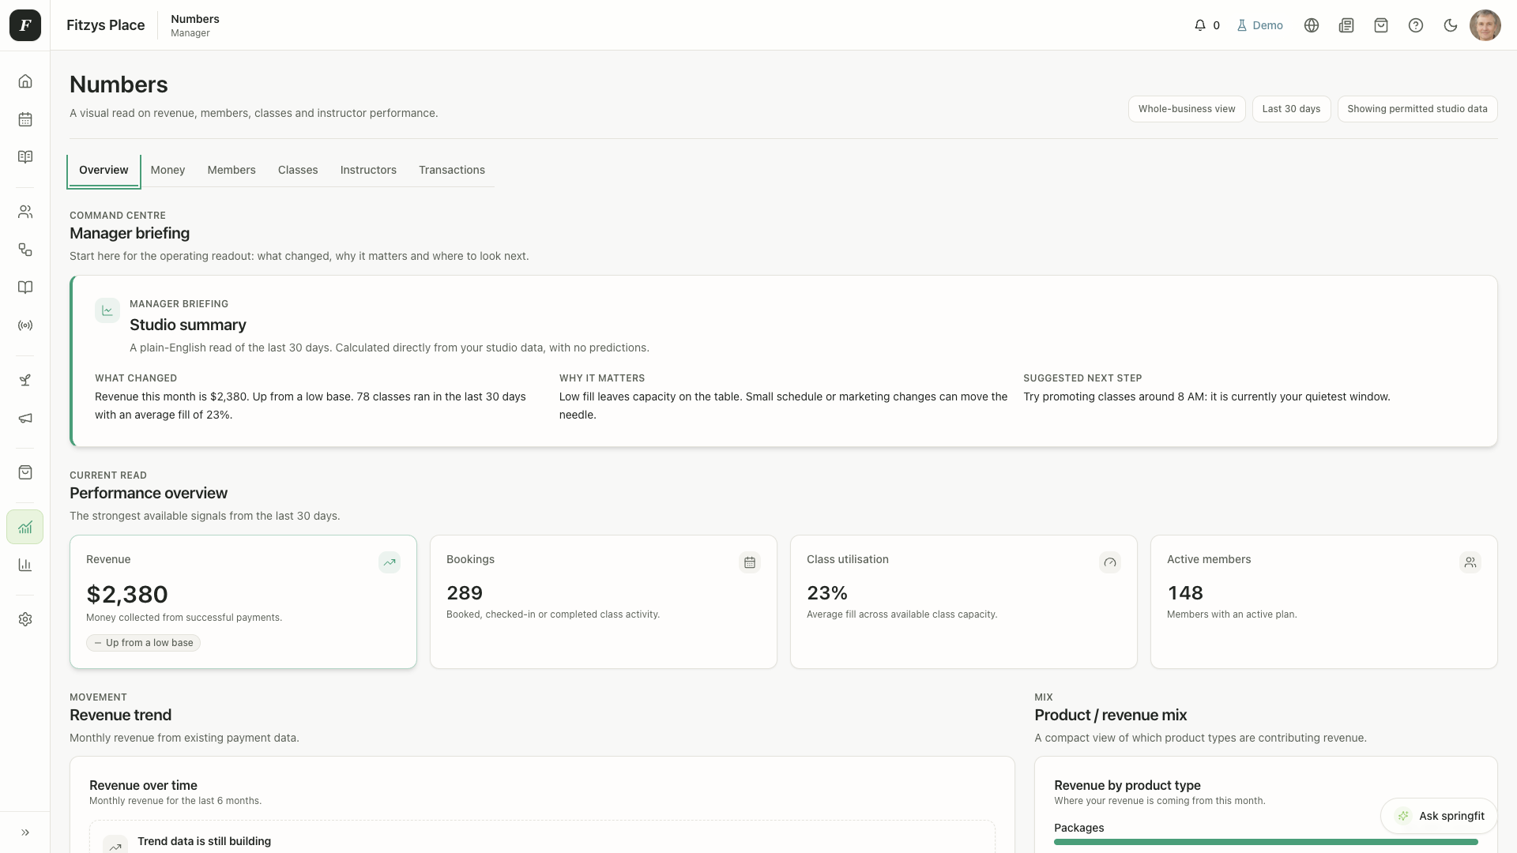Screen dimensions: 1517x853
Task: Click the Class utilisation gauge icon
Action: 1110,562
